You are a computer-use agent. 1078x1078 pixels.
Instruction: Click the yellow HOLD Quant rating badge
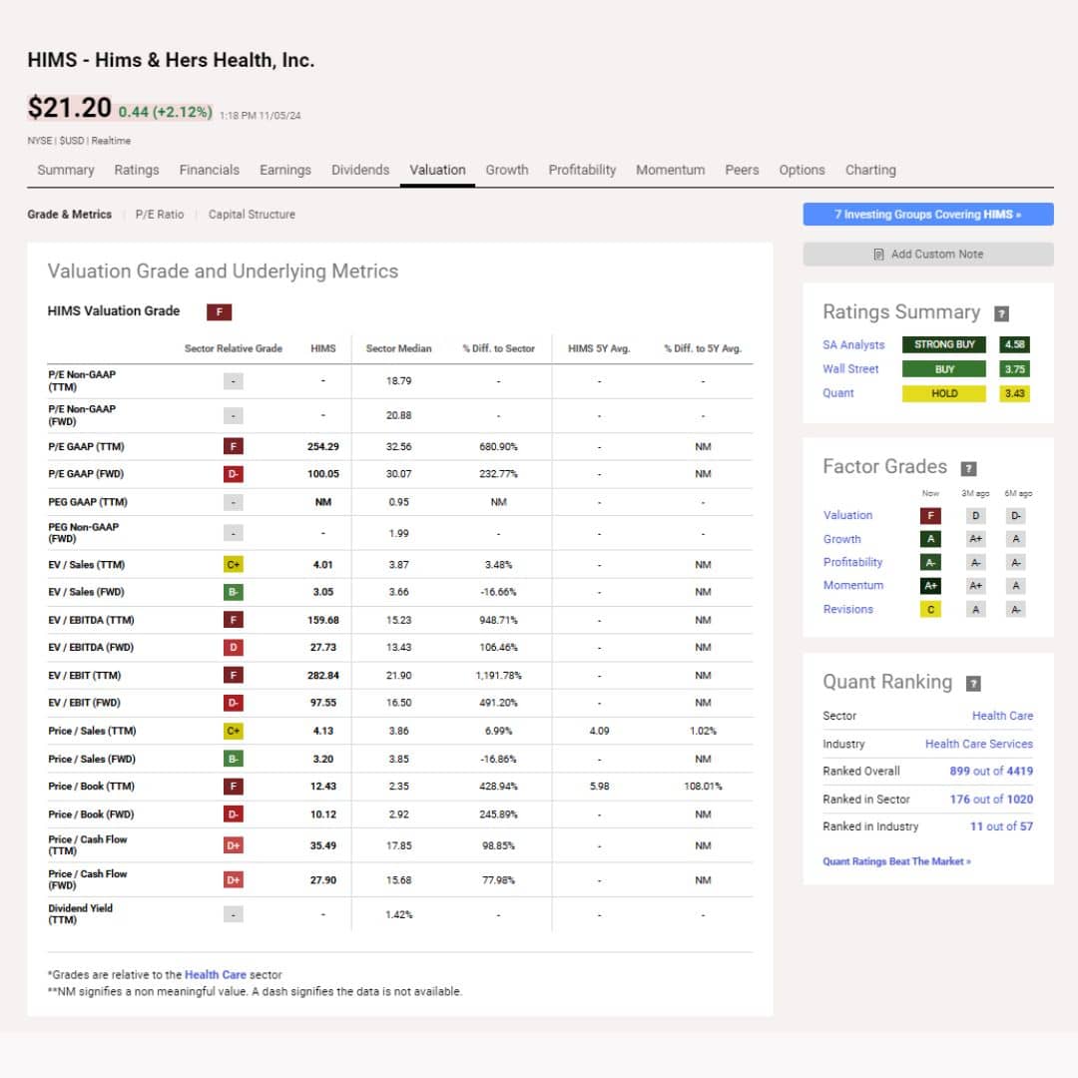click(x=944, y=394)
